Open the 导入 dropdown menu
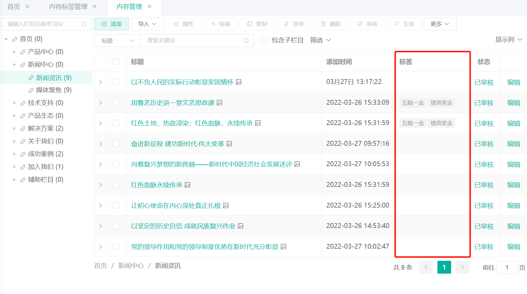 coord(147,24)
